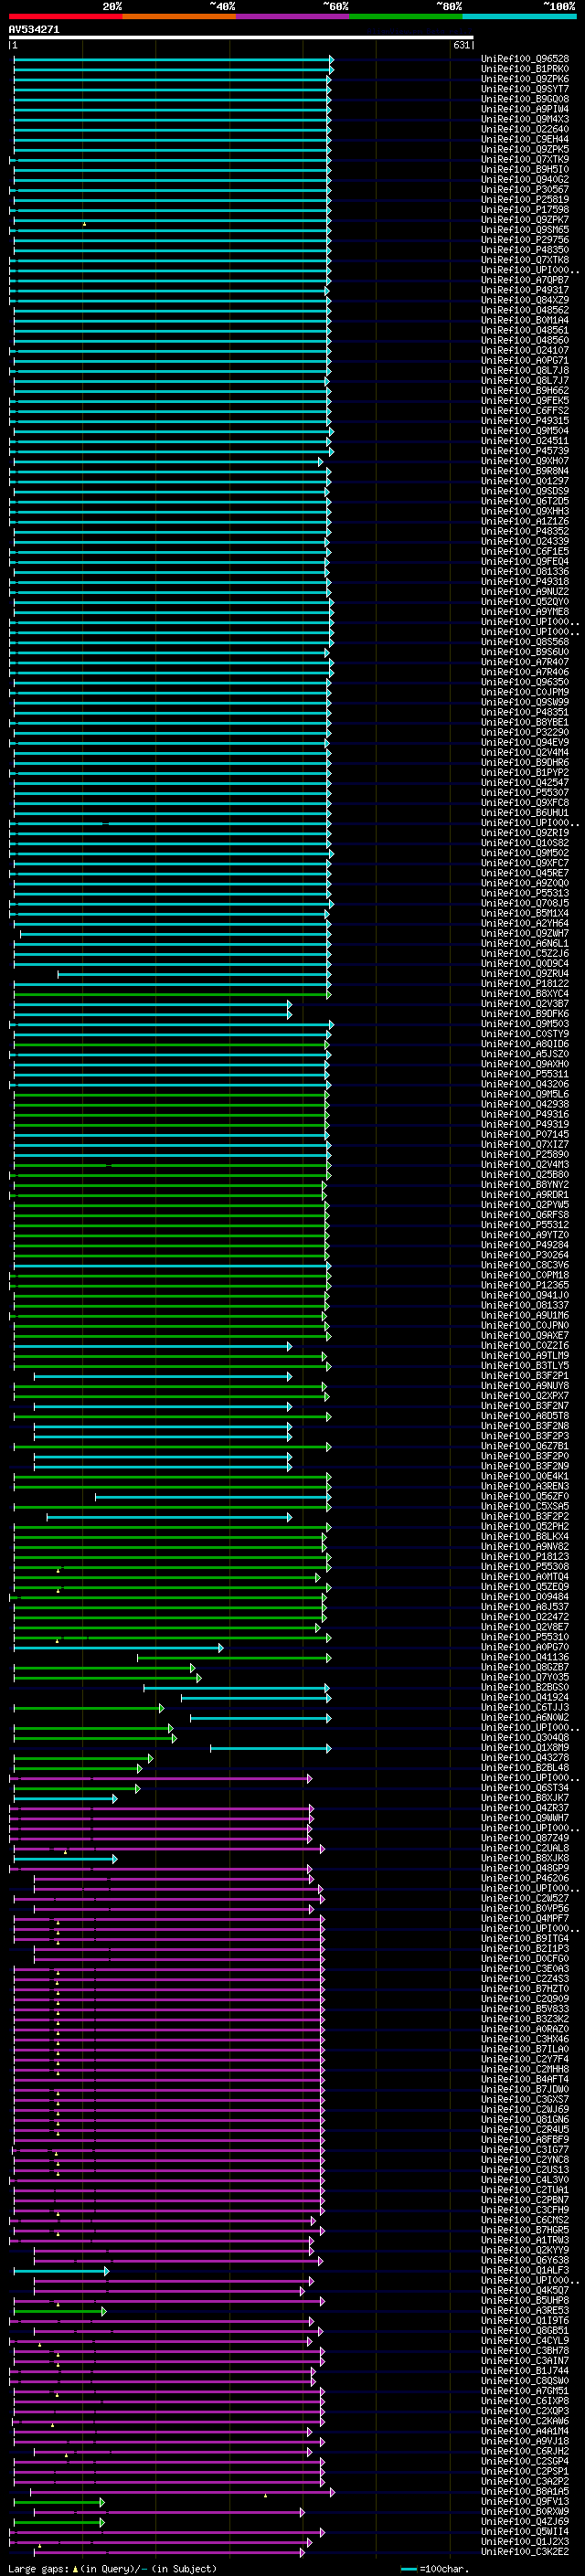Select the UniRef100_A7GM51 entry

pos(525,2391)
